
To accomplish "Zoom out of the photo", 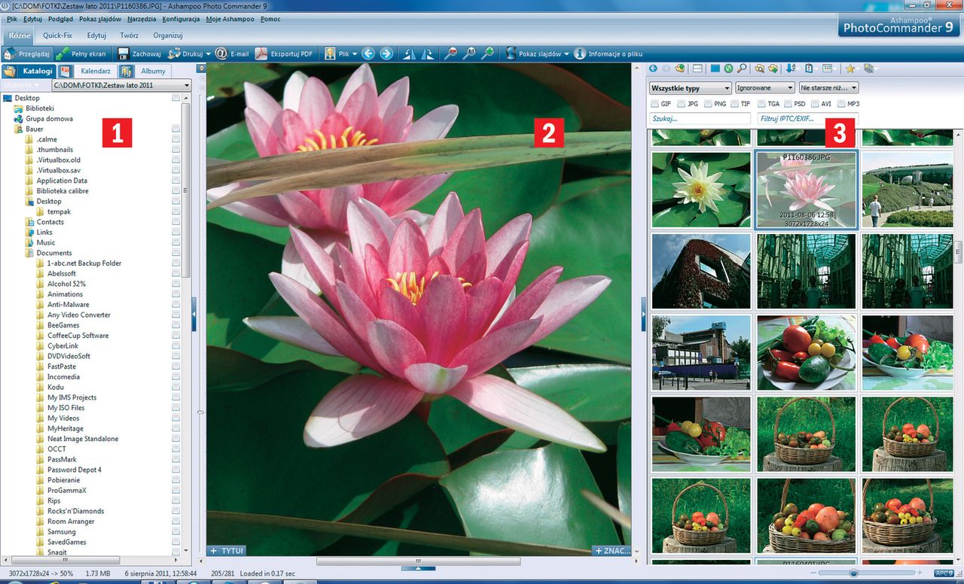I will [450, 53].
